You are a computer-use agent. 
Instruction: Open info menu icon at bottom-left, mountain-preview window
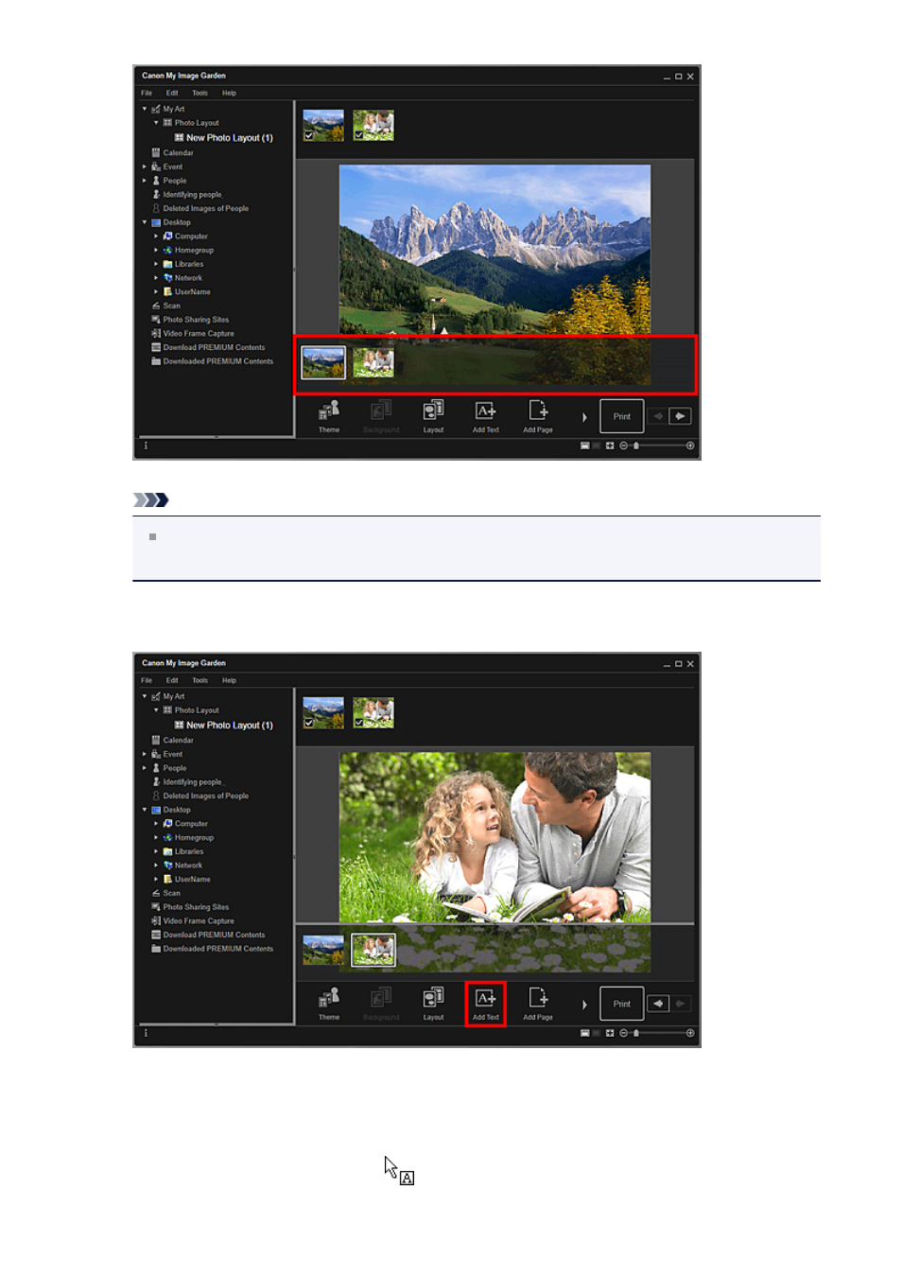pos(146,446)
